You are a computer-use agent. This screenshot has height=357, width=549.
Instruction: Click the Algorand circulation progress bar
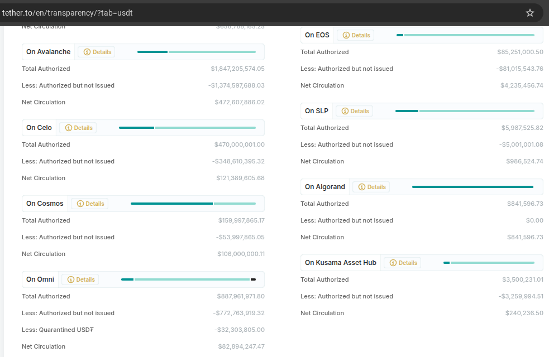pos(472,187)
